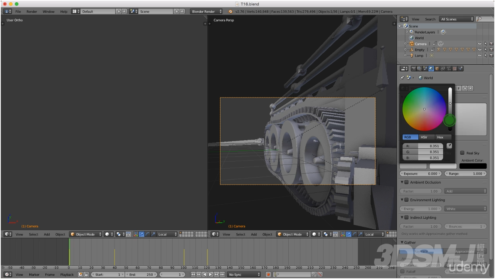This screenshot has width=495, height=279.
Task: Click the Lamp bulb icon in outliner
Action: (x=412, y=55)
